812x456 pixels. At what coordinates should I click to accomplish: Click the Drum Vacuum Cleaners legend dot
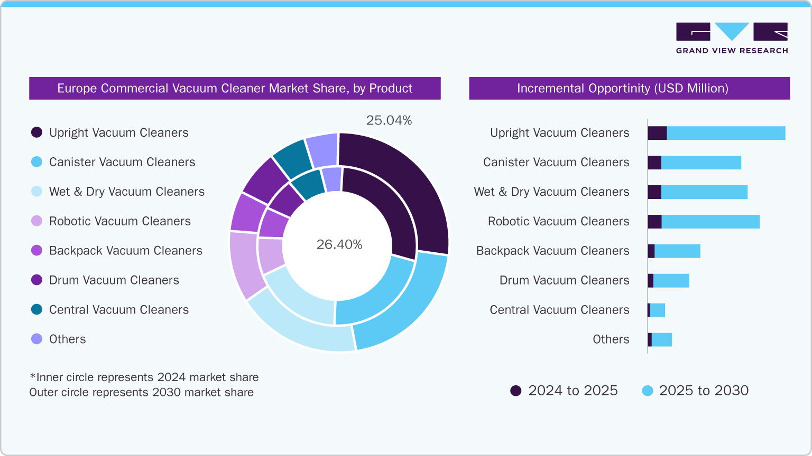[36, 280]
